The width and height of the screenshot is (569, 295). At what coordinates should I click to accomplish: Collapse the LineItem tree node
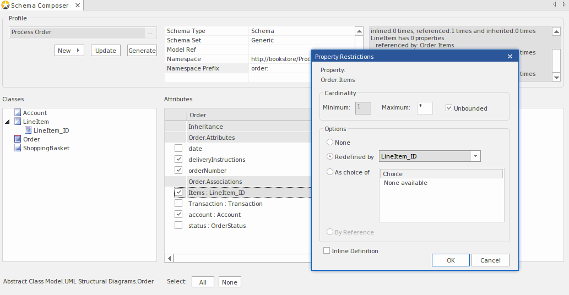[7, 122]
